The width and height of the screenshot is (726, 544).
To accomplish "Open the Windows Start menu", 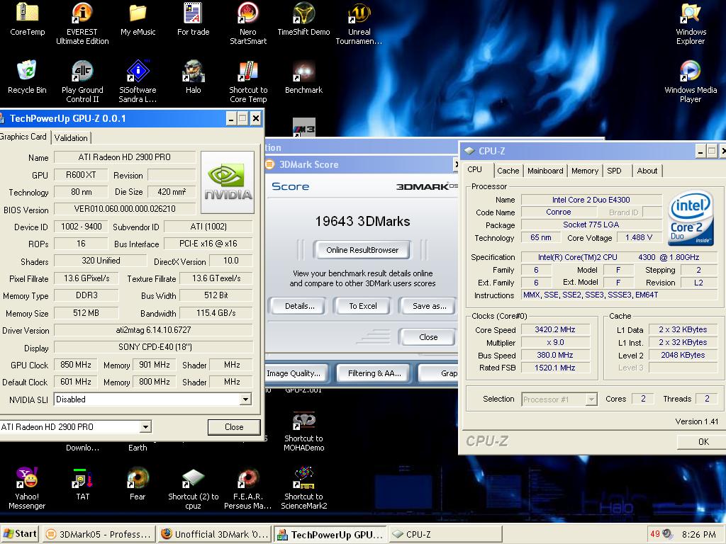I will tap(20, 534).
